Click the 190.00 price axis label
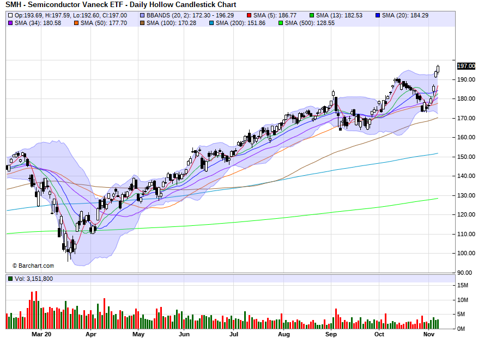This screenshot has width=478, height=351. click(466, 79)
